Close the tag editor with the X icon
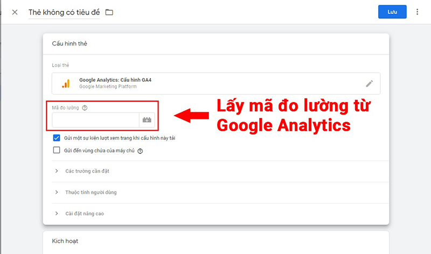Viewport: 431px width, 254px height. 15,12
